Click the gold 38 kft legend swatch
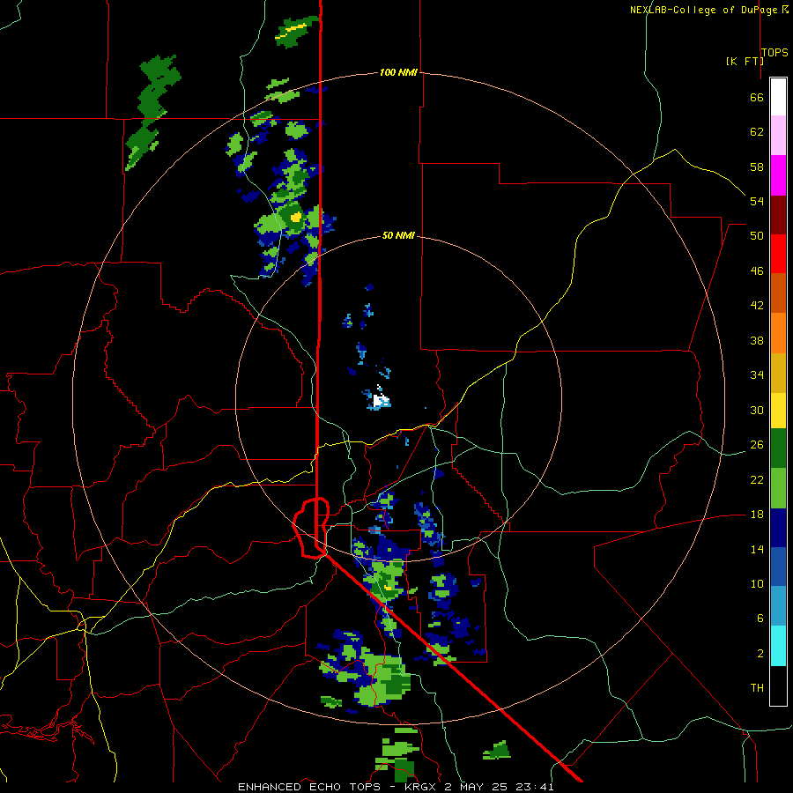Image resolution: width=793 pixels, height=793 pixels. pos(778,373)
